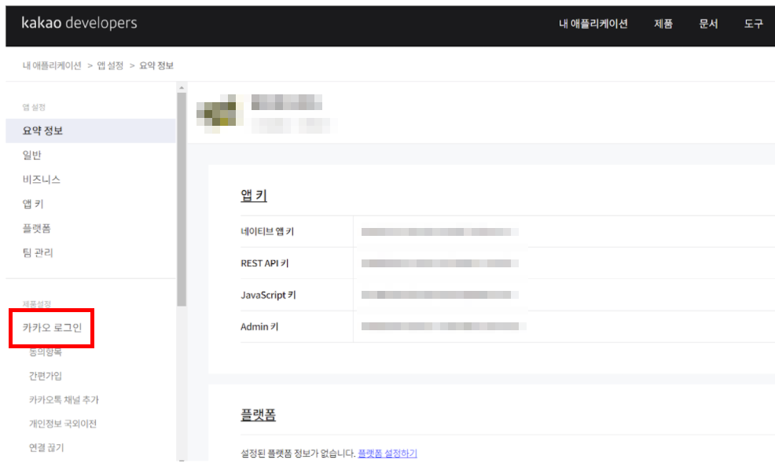Image resolution: width=775 pixels, height=467 pixels.
Task: Go to 내 애플리케이션 breadcrumb link
Action: coord(52,66)
